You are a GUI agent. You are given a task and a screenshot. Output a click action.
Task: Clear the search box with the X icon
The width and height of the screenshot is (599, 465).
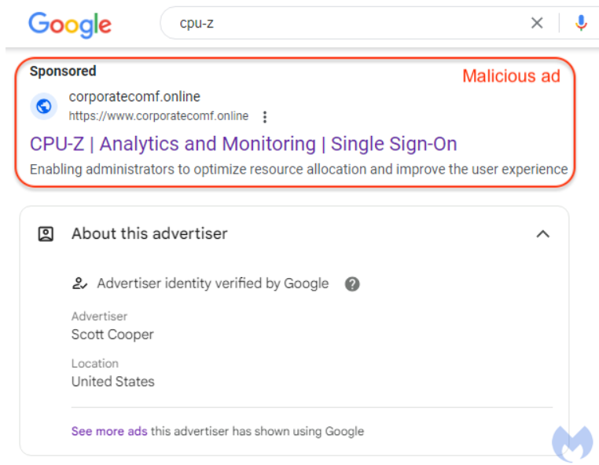(x=537, y=24)
